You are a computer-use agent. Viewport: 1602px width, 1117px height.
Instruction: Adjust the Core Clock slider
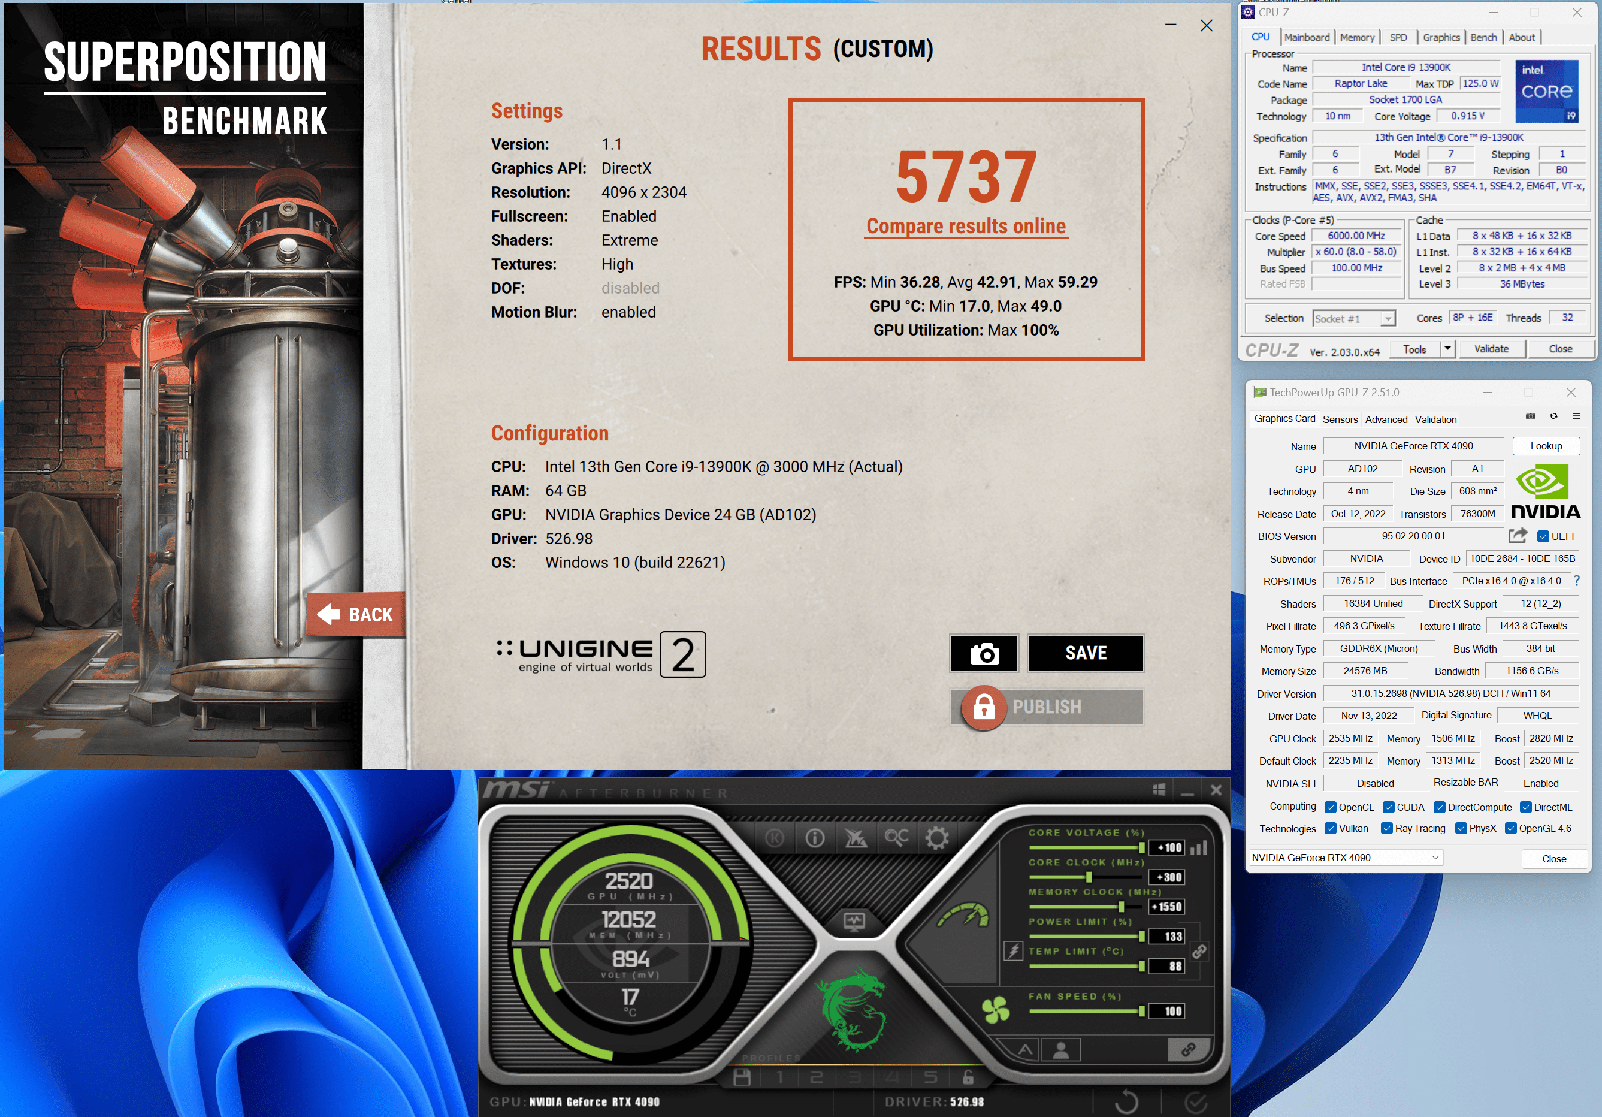[x=1089, y=877]
